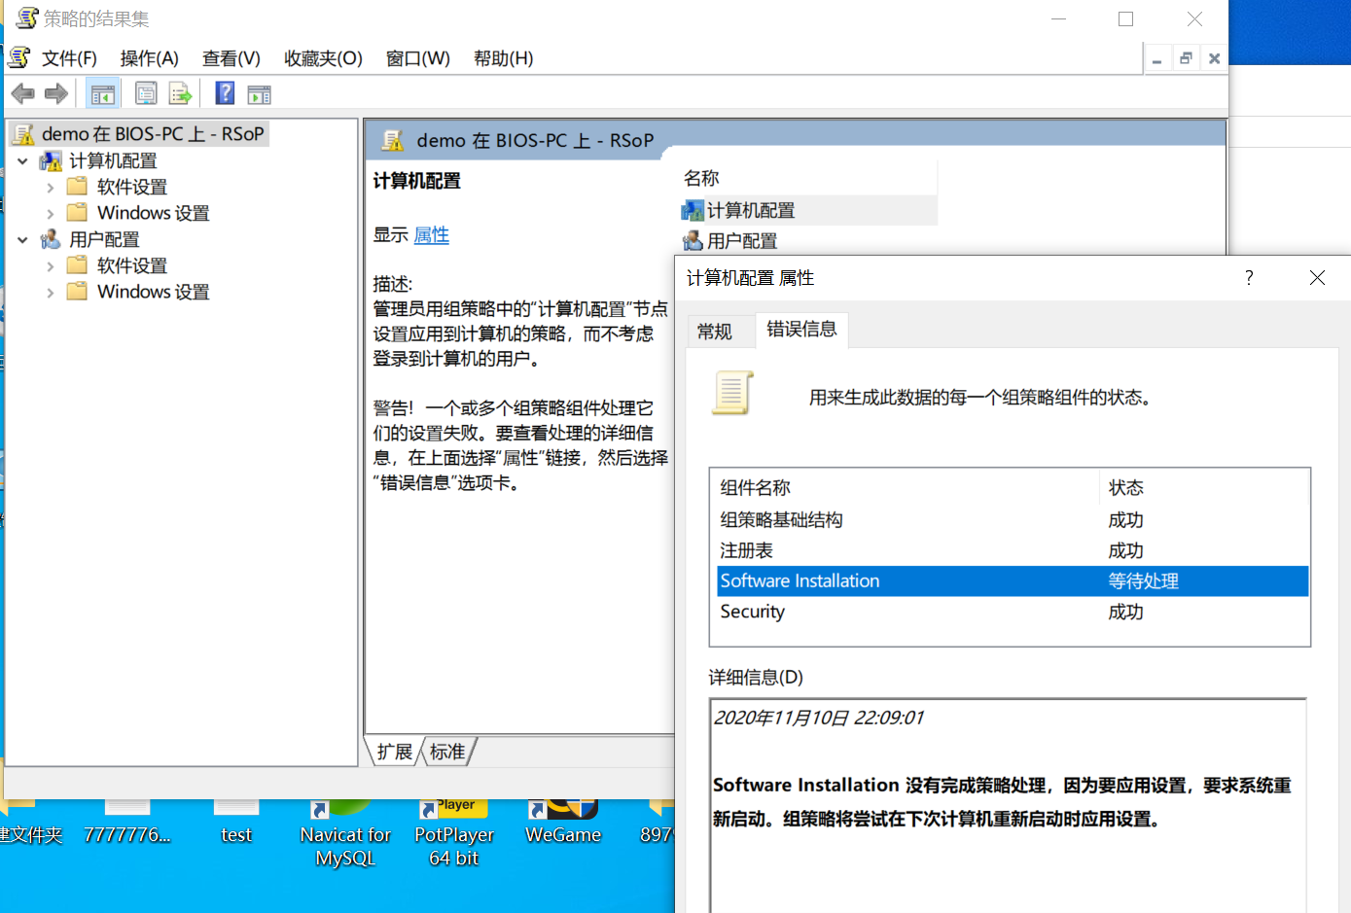Open Help via blue question mark icon
This screenshot has height=913, width=1351.
[x=225, y=93]
